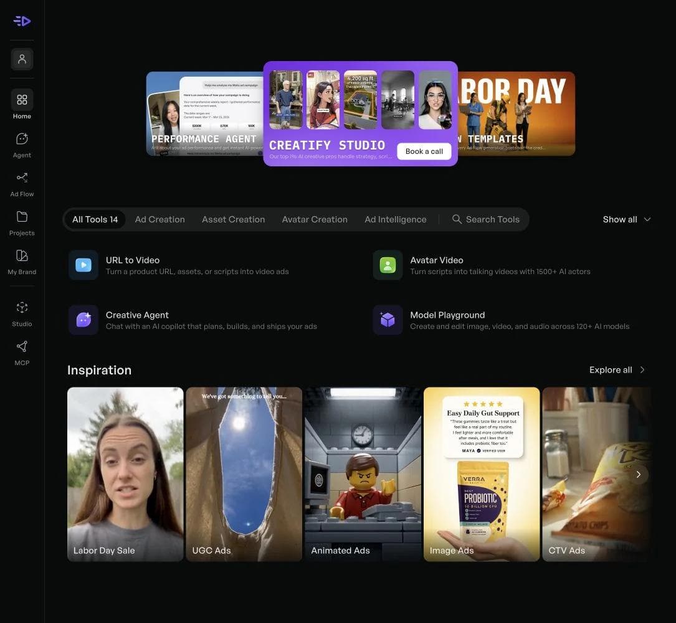
Task: Select the Avatar Video title
Action: tap(437, 260)
